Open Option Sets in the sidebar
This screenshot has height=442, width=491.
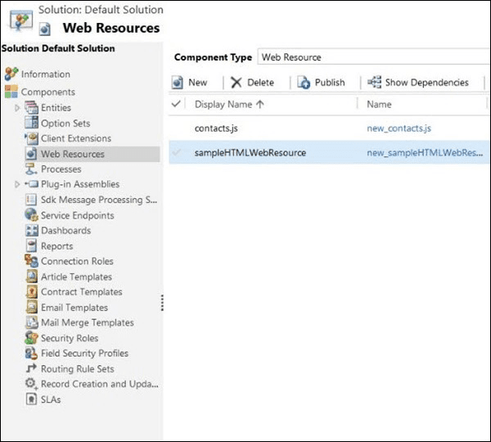[65, 124]
